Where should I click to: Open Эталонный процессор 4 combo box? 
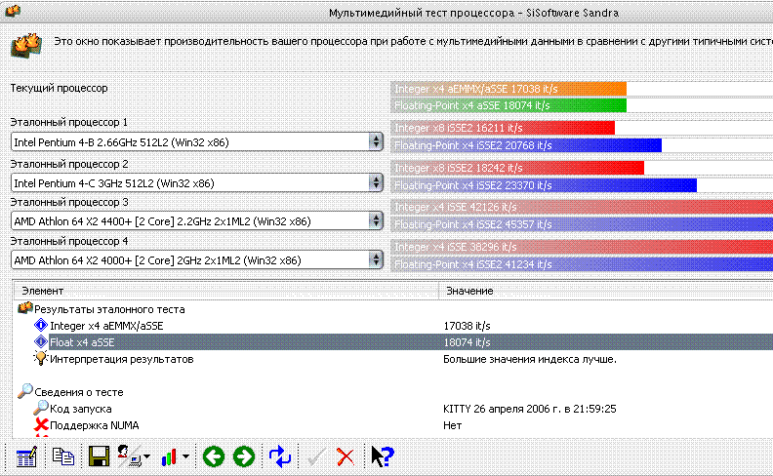click(x=197, y=259)
